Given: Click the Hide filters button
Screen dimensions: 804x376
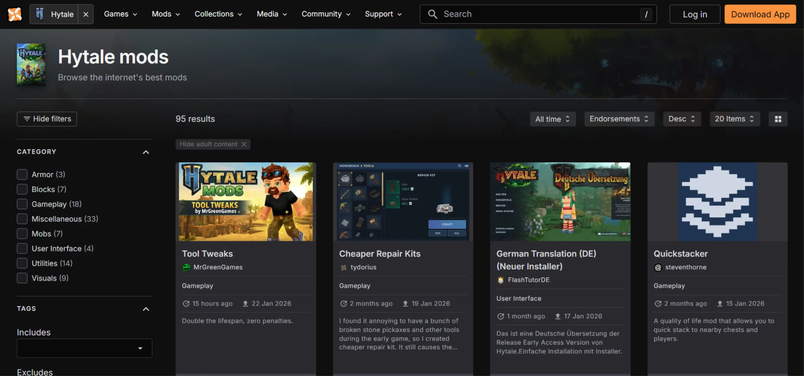Looking at the screenshot, I should coord(47,119).
